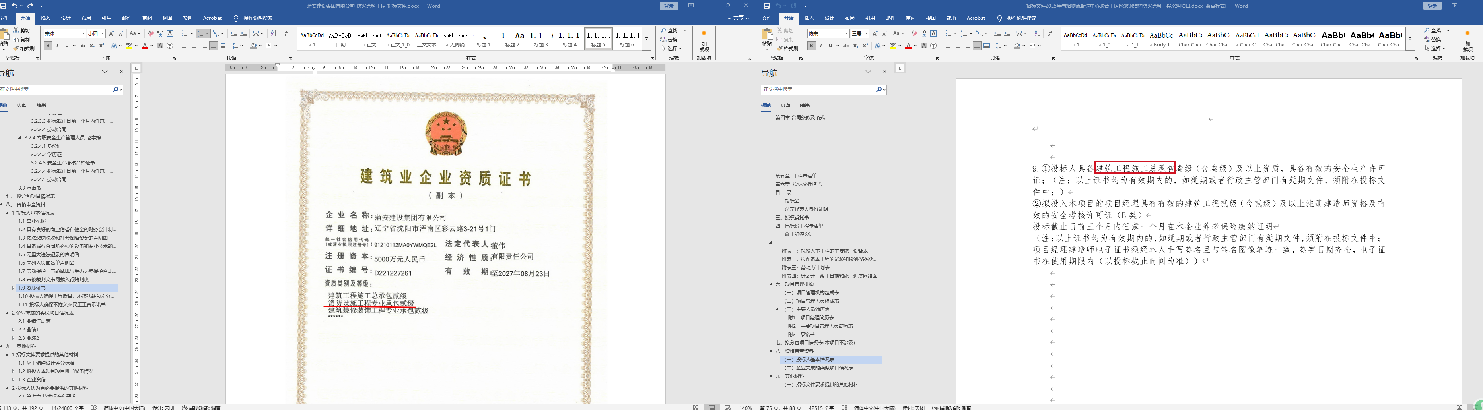1483x410 pixels.
Task: Toggle Italic formatting in right window ribbon
Action: [x=820, y=46]
